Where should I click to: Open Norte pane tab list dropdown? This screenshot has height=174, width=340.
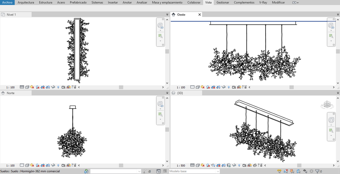coord(167,93)
